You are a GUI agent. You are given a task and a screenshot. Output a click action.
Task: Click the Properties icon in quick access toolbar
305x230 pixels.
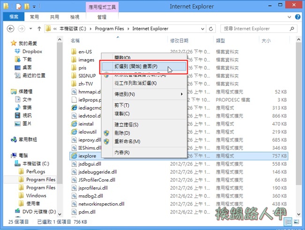tap(18, 7)
